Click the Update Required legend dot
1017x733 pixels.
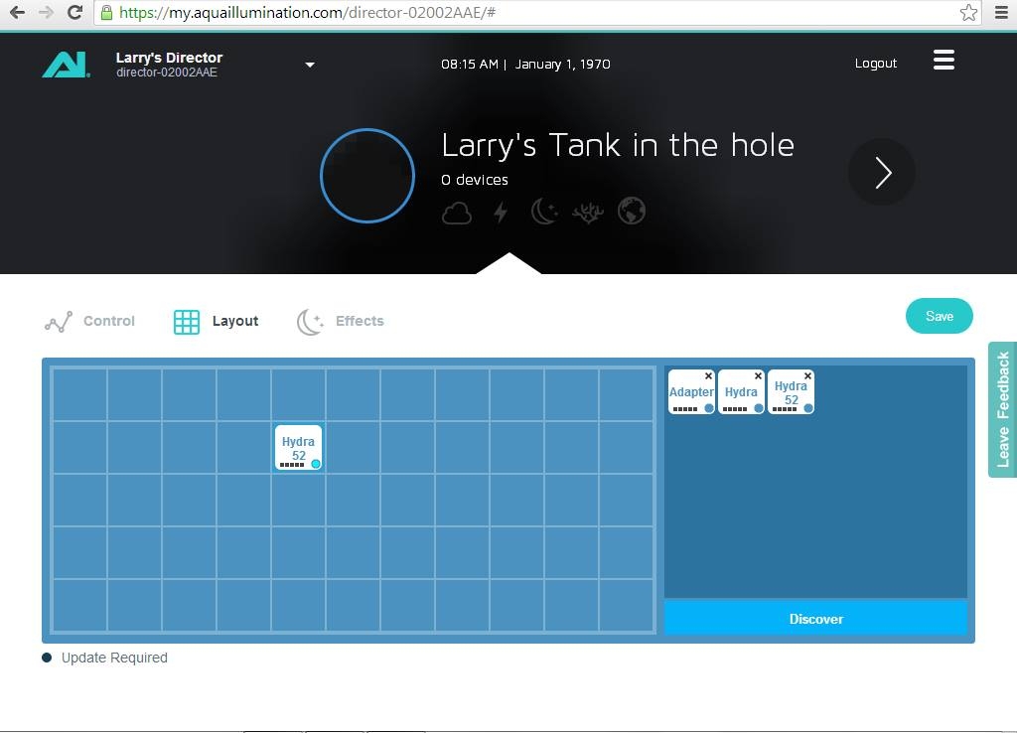click(x=47, y=658)
